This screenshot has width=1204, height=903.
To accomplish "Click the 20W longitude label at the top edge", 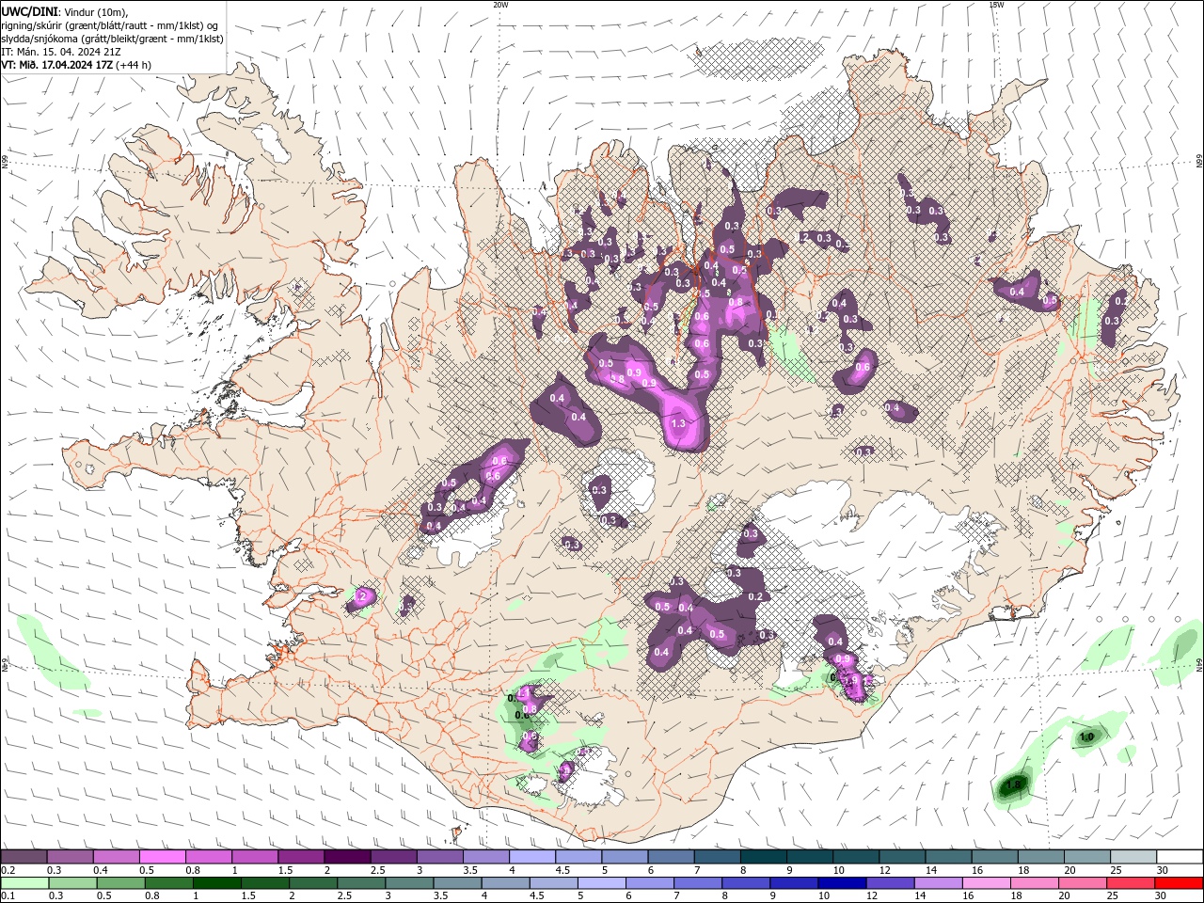I will [x=500, y=5].
